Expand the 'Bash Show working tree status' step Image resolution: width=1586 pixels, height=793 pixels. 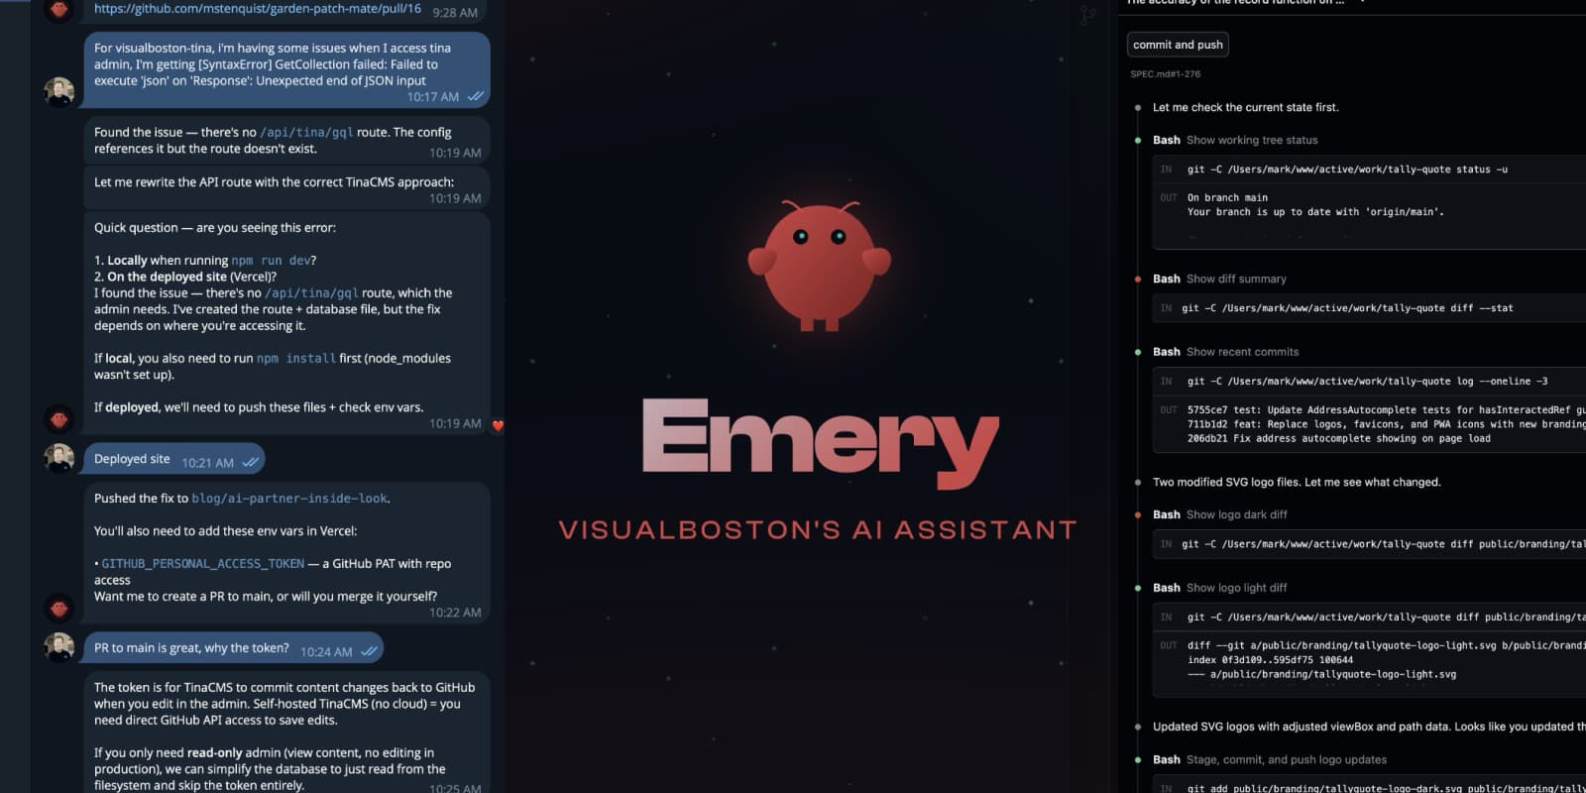point(1235,140)
